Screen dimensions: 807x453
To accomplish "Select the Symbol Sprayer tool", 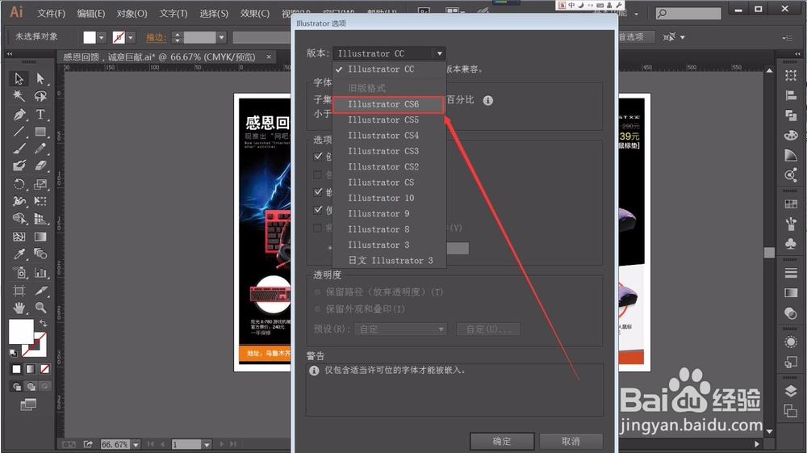I will [19, 272].
